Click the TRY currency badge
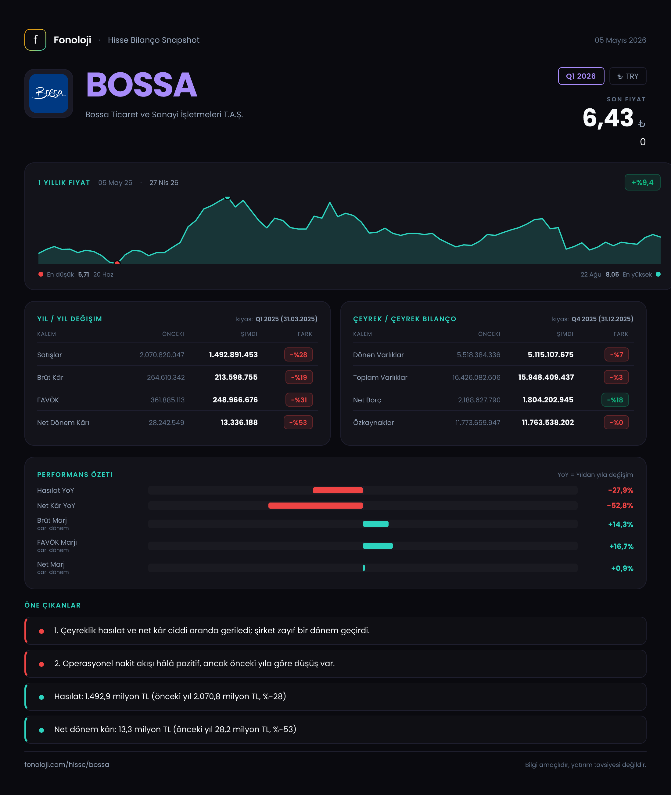The width and height of the screenshot is (671, 795). (628, 76)
